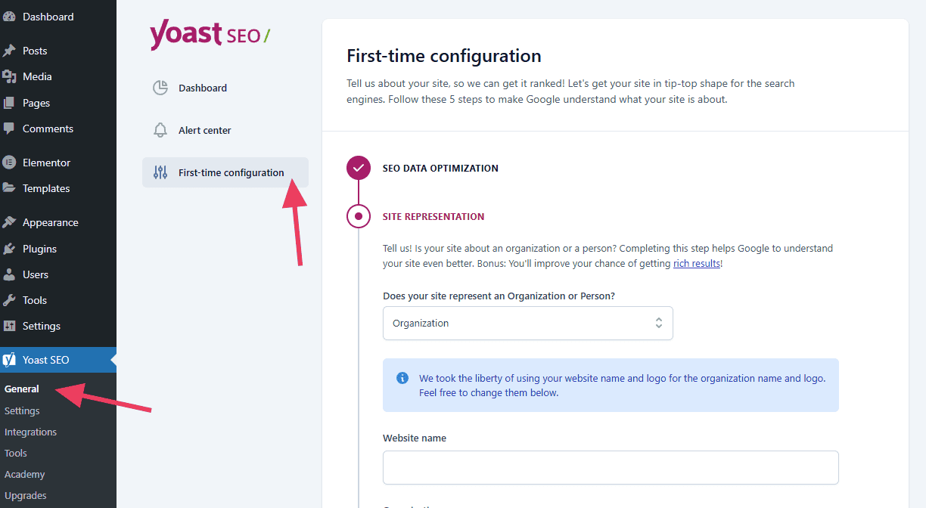Select the Appearance brush icon
The width and height of the screenshot is (926, 508).
point(12,221)
